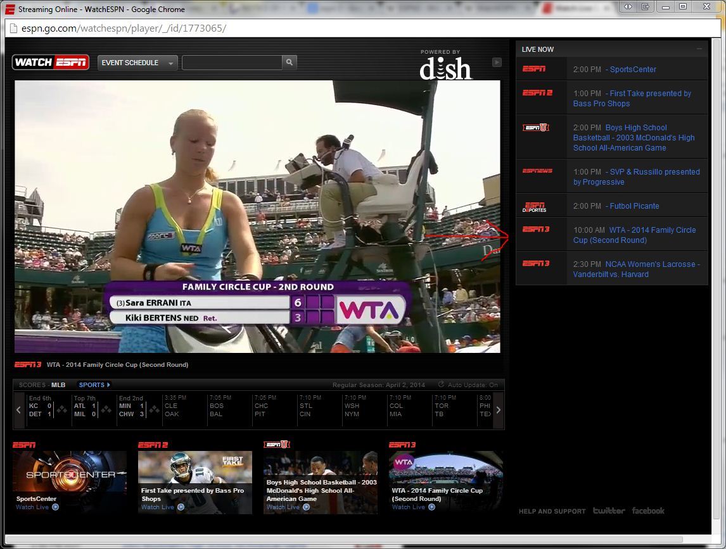
Task: Click SportsCenter Watch Live play icon
Action: (x=56, y=507)
